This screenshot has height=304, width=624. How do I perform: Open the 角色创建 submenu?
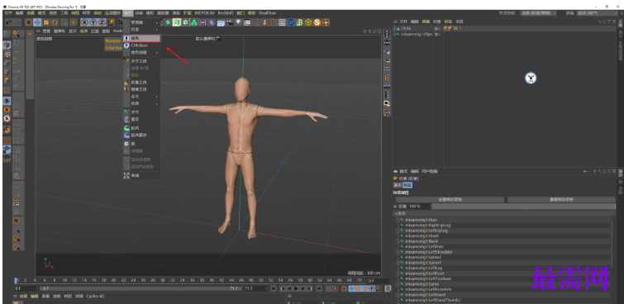[141, 53]
